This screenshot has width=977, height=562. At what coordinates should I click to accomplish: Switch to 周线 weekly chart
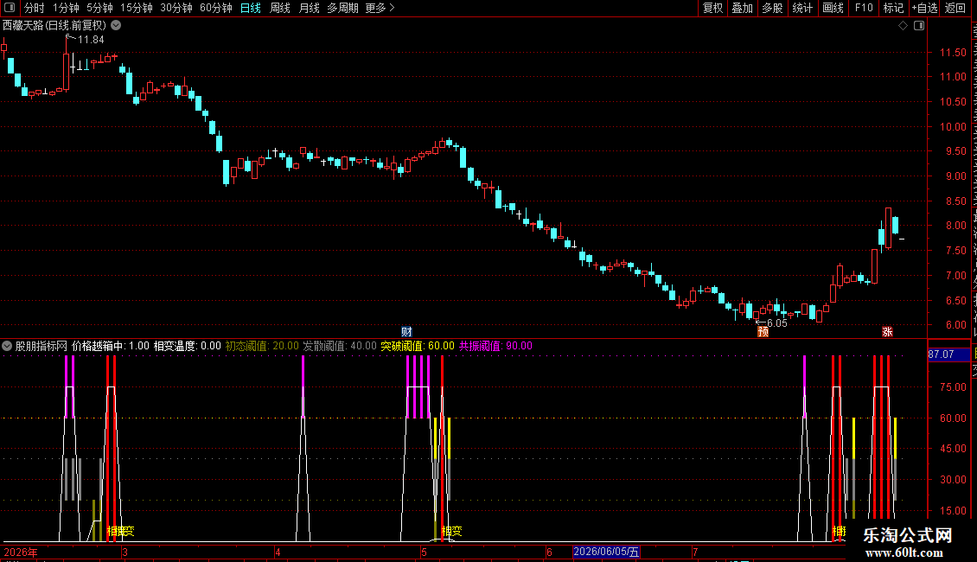280,8
